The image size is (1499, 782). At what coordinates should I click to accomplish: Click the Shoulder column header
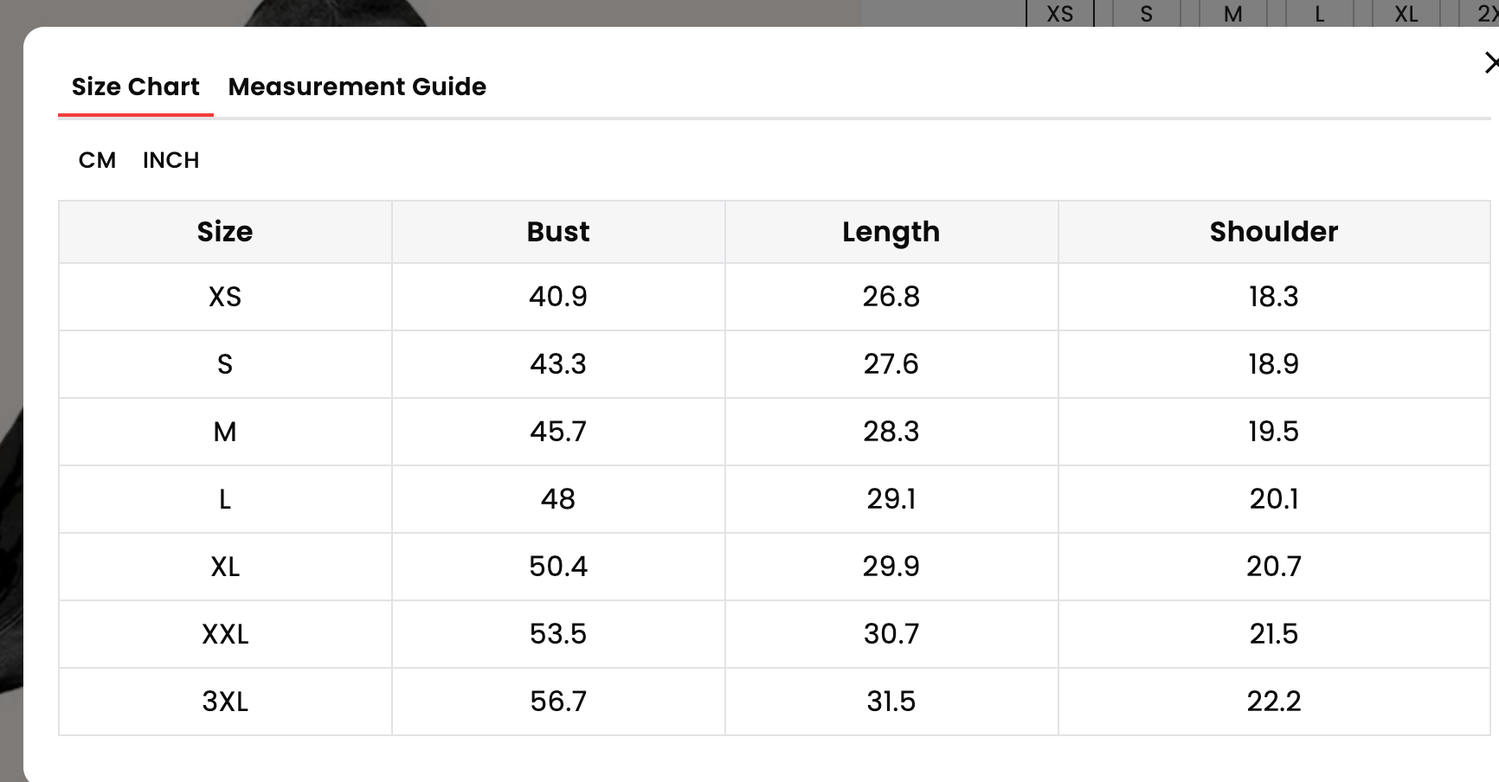pyautogui.click(x=1273, y=232)
